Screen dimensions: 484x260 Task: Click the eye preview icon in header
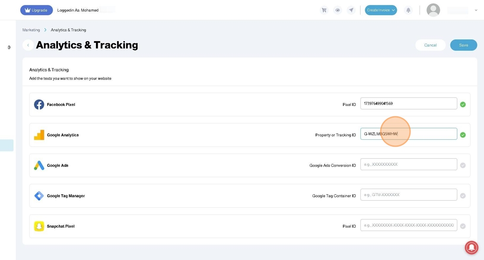click(x=338, y=10)
